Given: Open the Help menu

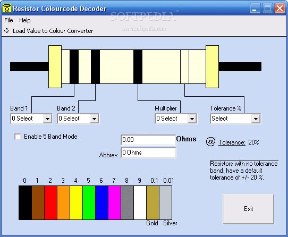Looking at the screenshot, I should coord(25,20).
